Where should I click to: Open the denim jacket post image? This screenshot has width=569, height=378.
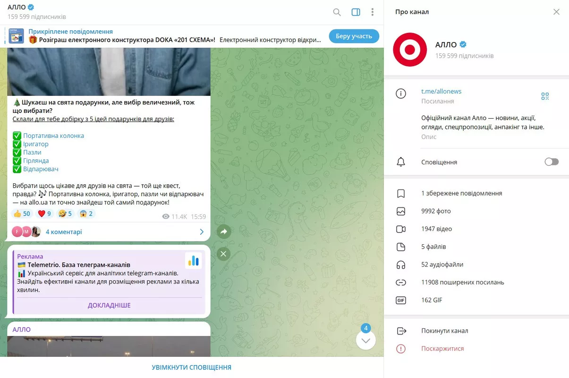coord(109,71)
